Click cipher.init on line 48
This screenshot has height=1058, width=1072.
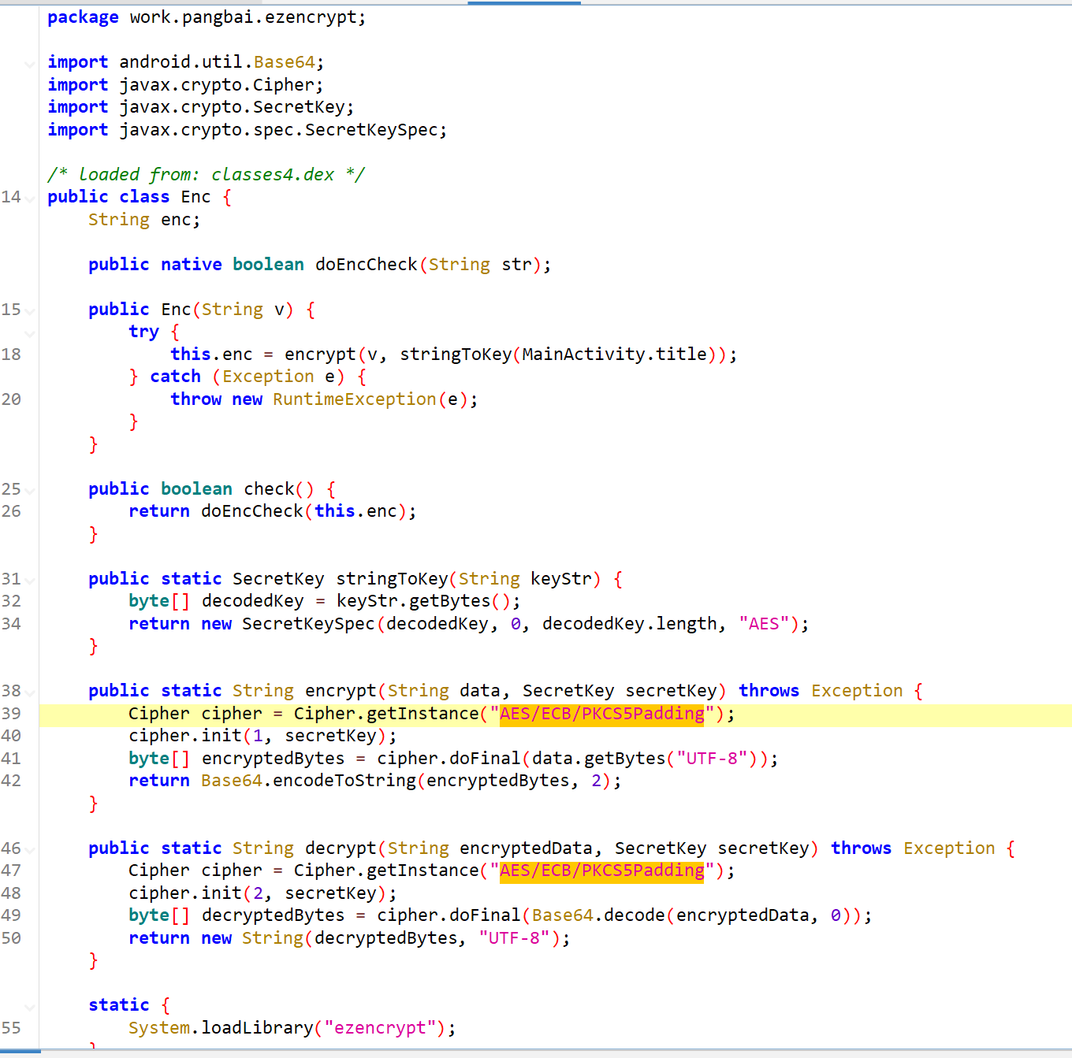point(186,893)
